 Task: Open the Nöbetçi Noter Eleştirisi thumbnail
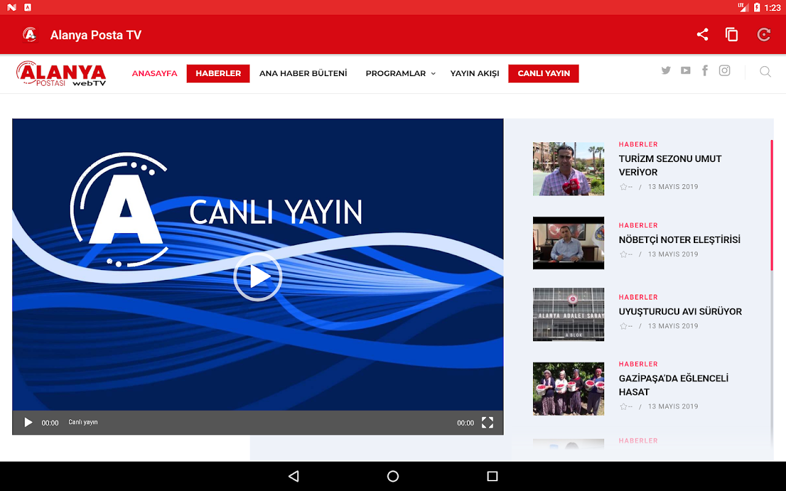click(569, 243)
